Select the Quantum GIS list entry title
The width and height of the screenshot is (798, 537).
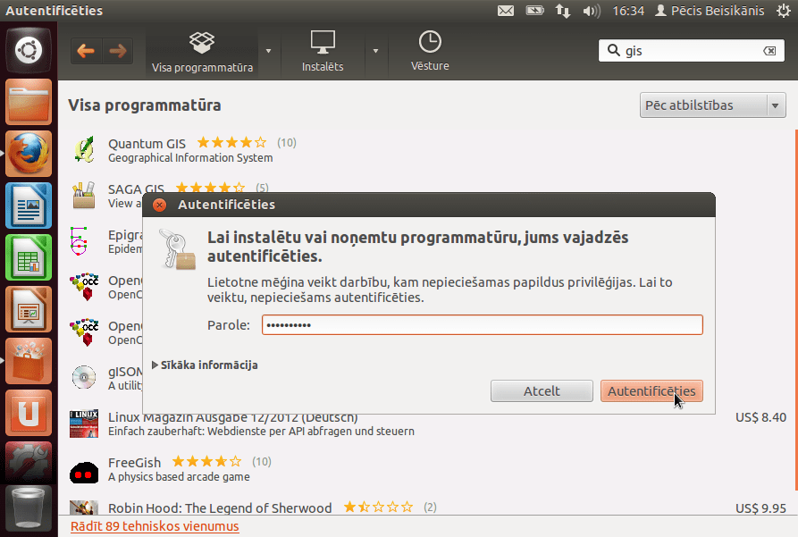pyautogui.click(x=147, y=144)
